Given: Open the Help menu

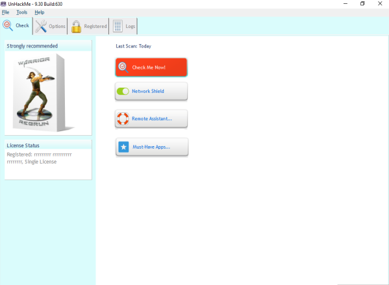Looking at the screenshot, I should click(x=40, y=12).
